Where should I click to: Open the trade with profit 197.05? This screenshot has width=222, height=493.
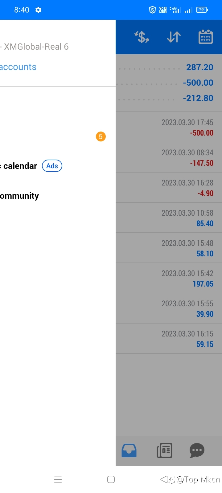[169, 278]
